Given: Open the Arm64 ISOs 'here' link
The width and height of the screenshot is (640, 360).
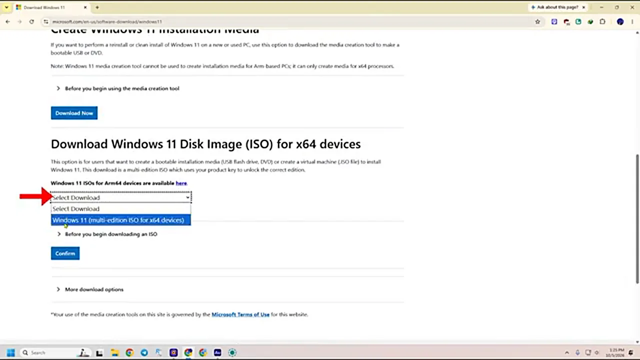Looking at the screenshot, I should [x=181, y=183].
